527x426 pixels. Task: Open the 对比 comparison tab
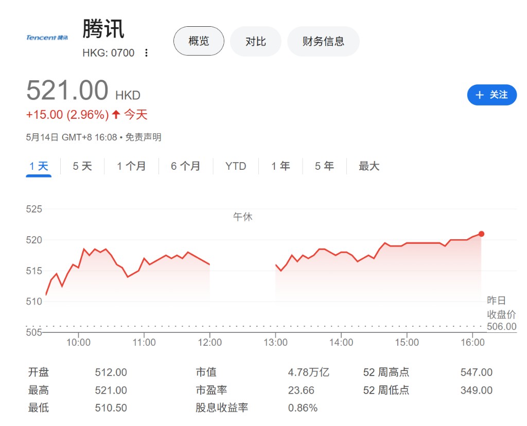(x=255, y=41)
